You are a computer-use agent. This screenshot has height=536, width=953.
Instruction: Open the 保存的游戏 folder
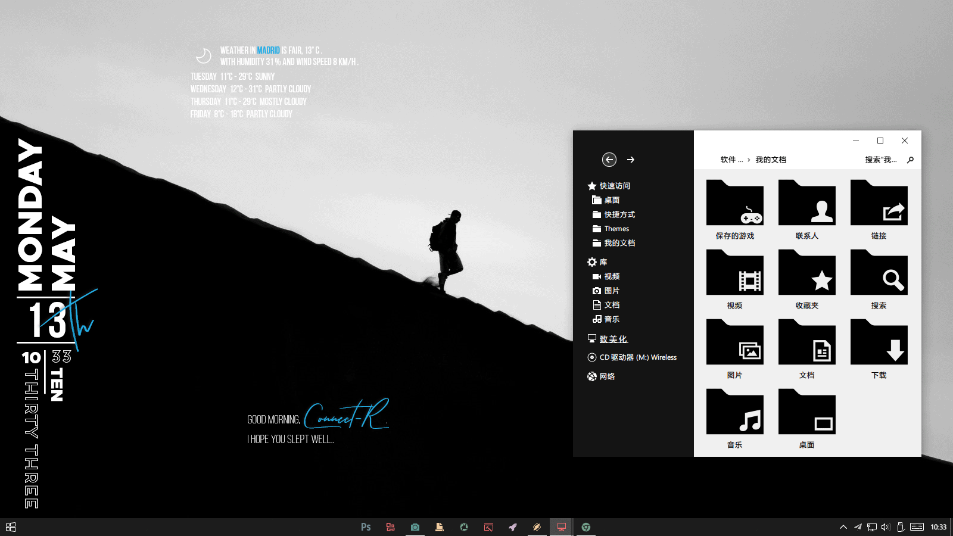(734, 209)
